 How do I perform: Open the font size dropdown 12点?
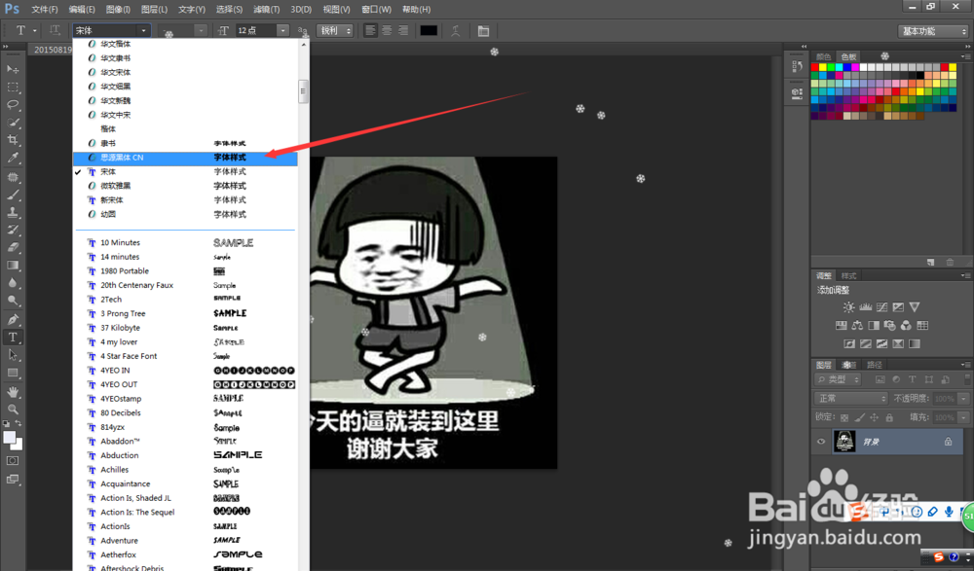tap(262, 30)
